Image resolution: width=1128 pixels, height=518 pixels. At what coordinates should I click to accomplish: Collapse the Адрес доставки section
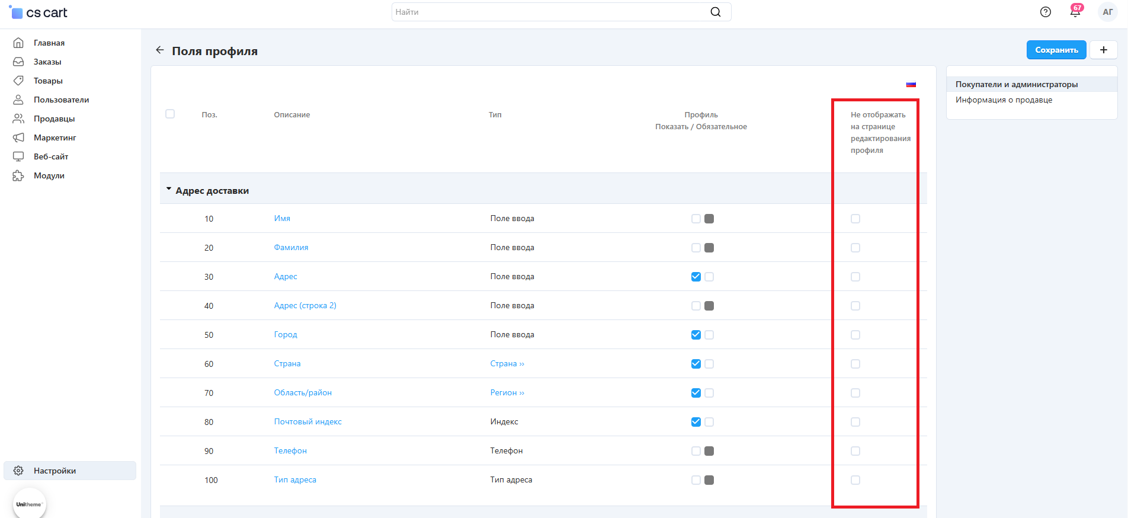[169, 190]
